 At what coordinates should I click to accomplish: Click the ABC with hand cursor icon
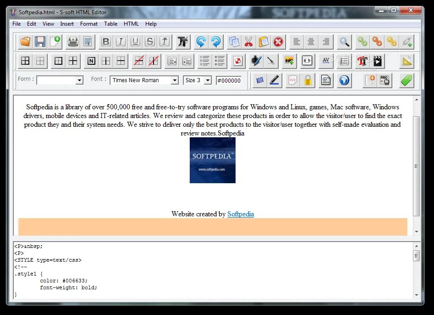(x=385, y=80)
